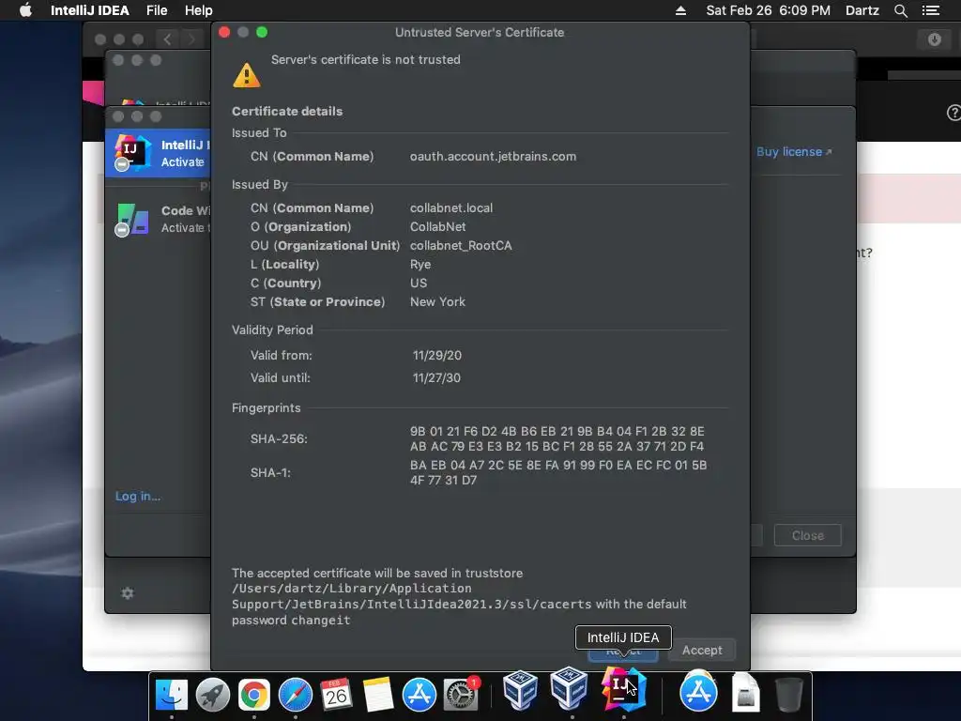This screenshot has width=961, height=721.
Task: Open the App Store icon next to Notes
Action: pyautogui.click(x=419, y=696)
